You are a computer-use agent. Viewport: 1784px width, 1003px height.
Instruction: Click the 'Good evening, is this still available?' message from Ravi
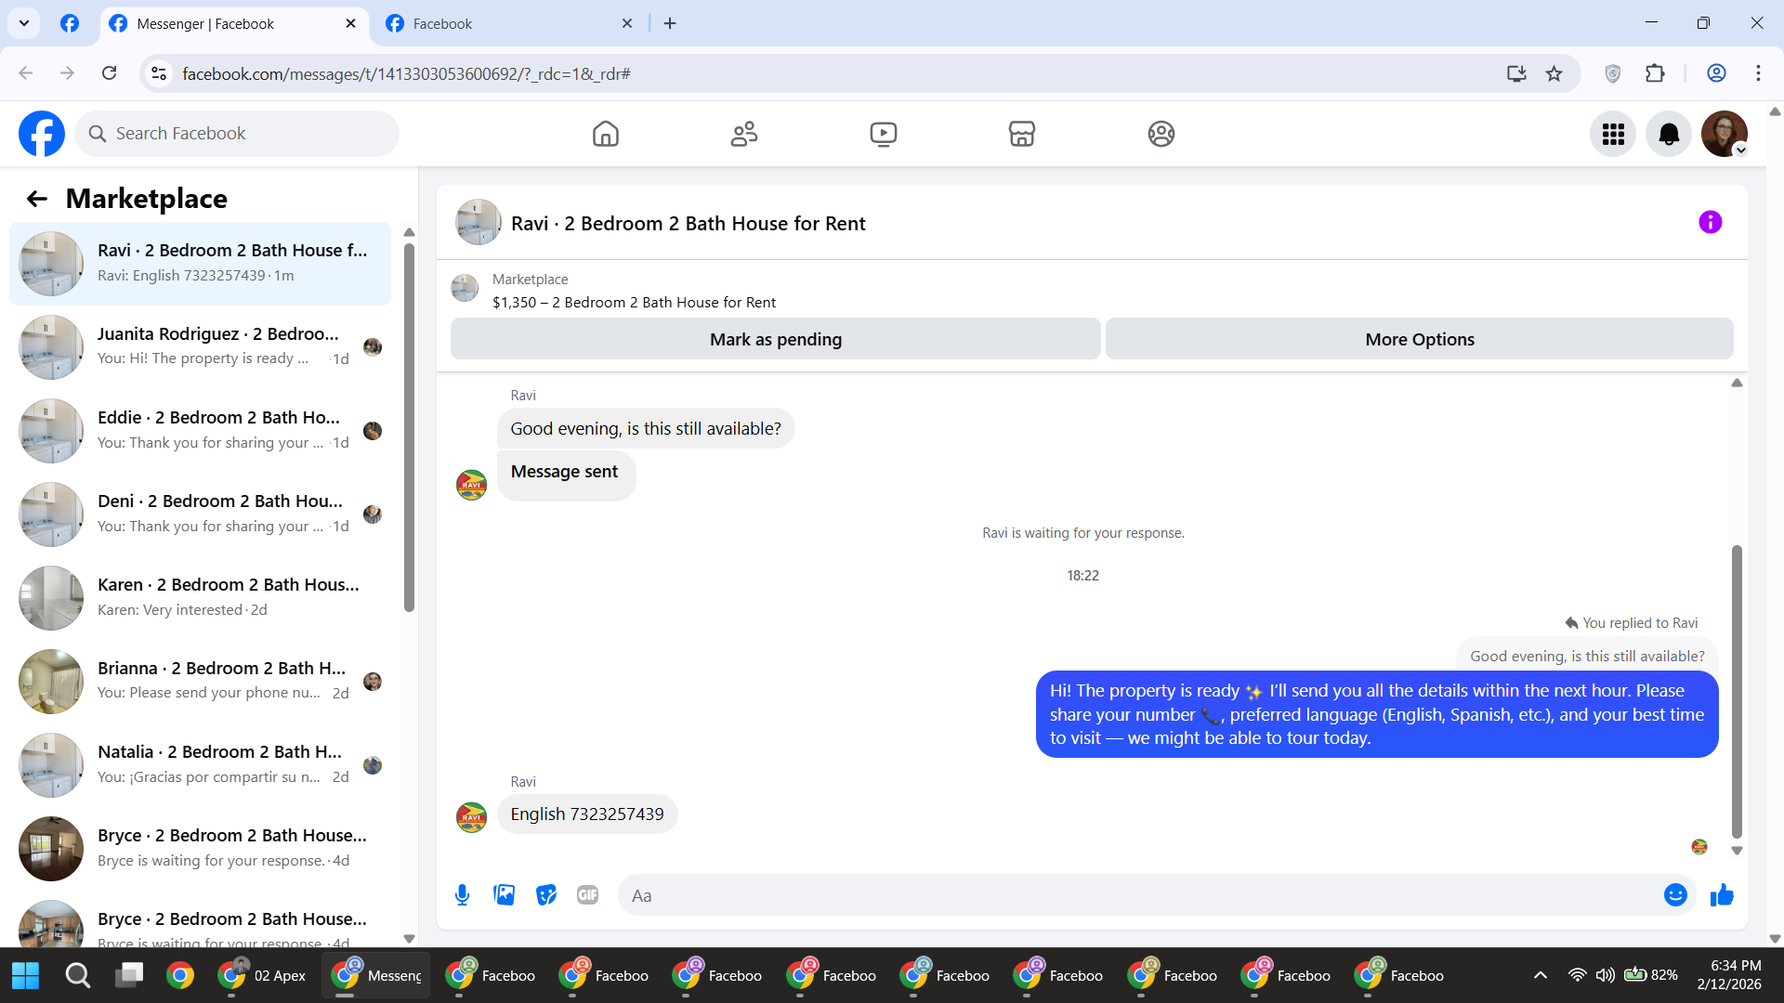coord(646,429)
